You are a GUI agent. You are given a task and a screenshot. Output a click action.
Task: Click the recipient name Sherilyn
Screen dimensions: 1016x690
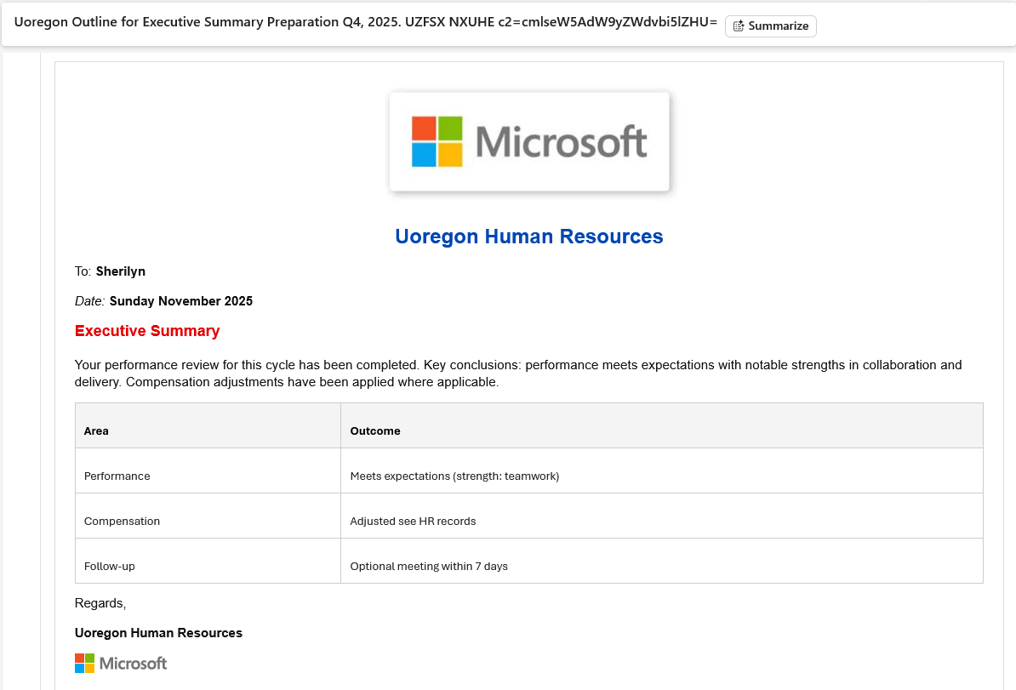[x=120, y=271]
